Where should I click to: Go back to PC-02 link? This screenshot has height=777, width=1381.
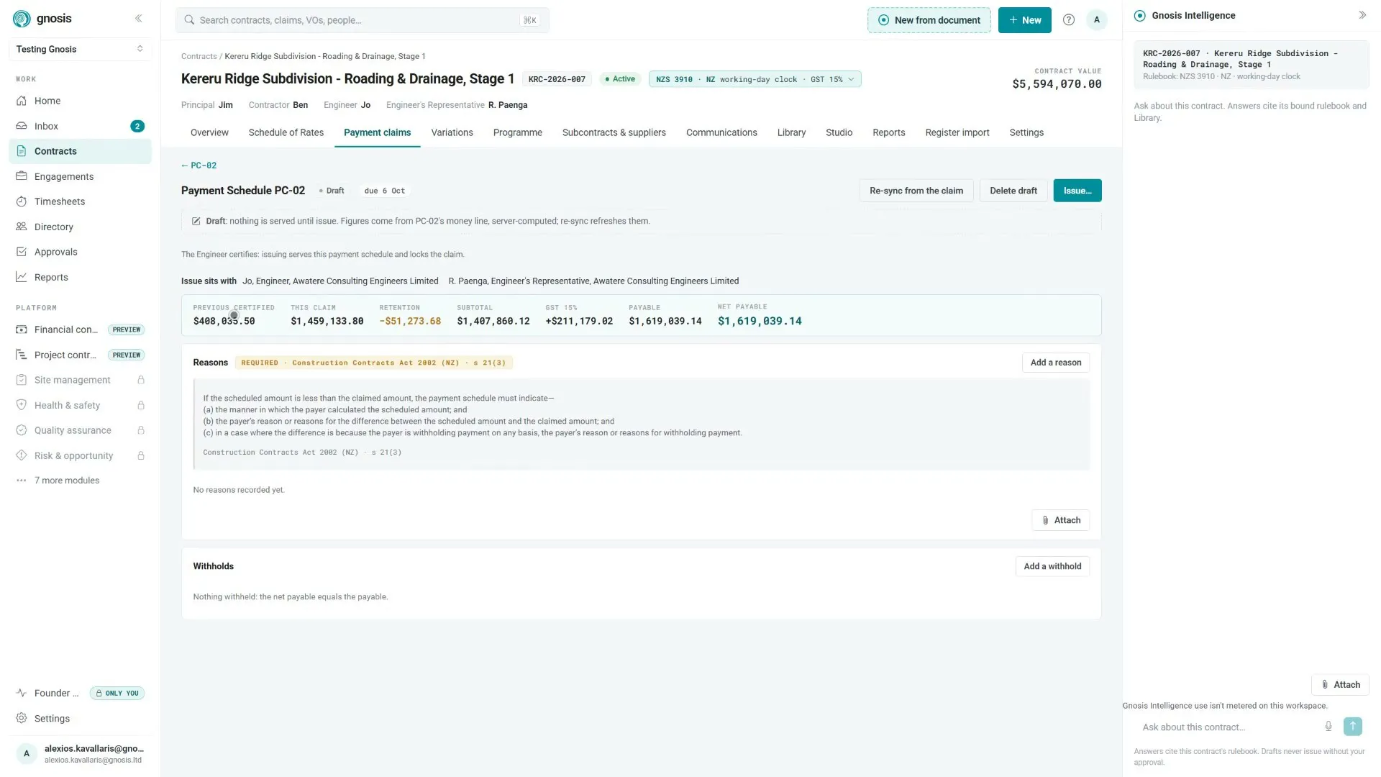199,165
